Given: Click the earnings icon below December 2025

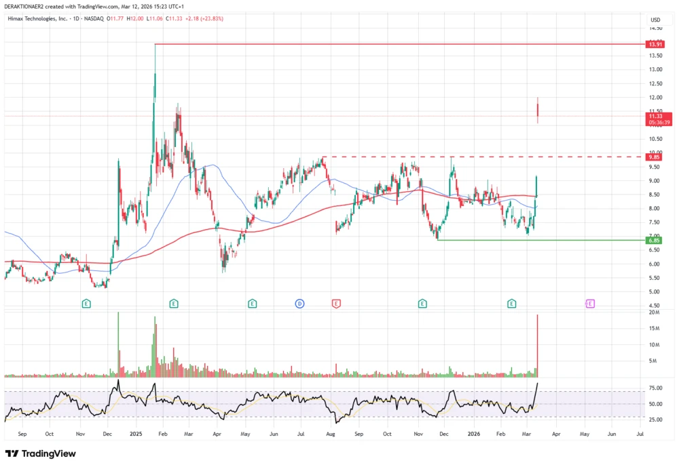Looking at the screenshot, I should pos(423,304).
